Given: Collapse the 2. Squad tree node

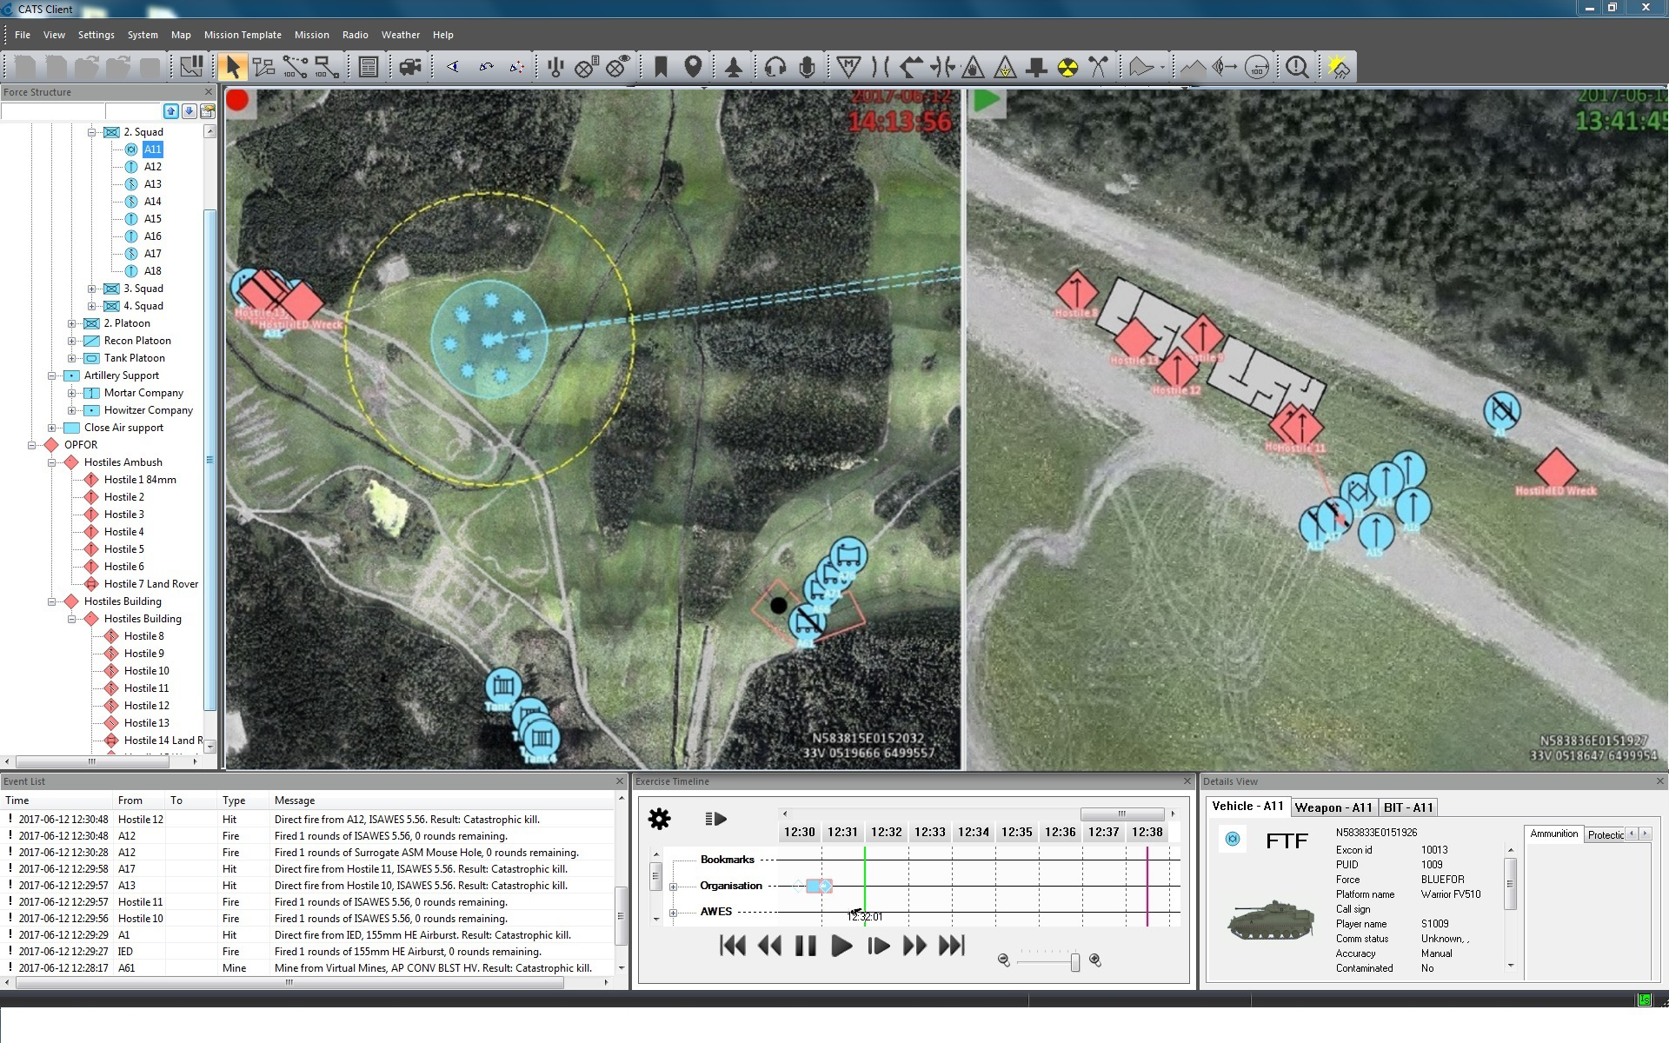Looking at the screenshot, I should tap(93, 131).
